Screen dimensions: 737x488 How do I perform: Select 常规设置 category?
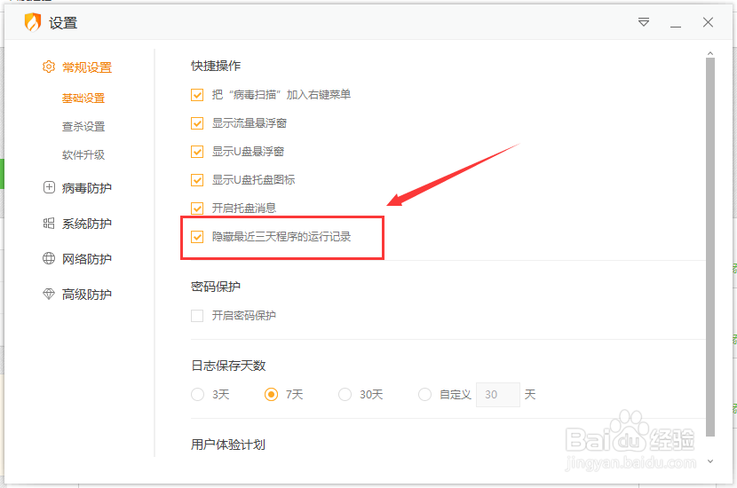pyautogui.click(x=87, y=67)
